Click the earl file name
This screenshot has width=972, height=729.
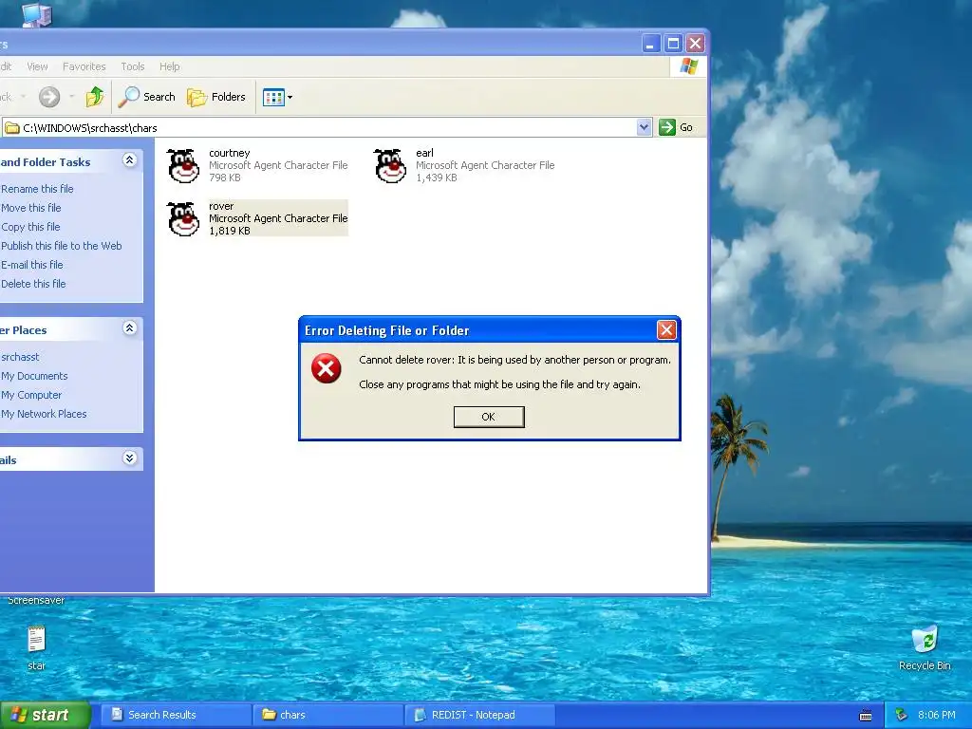[424, 153]
